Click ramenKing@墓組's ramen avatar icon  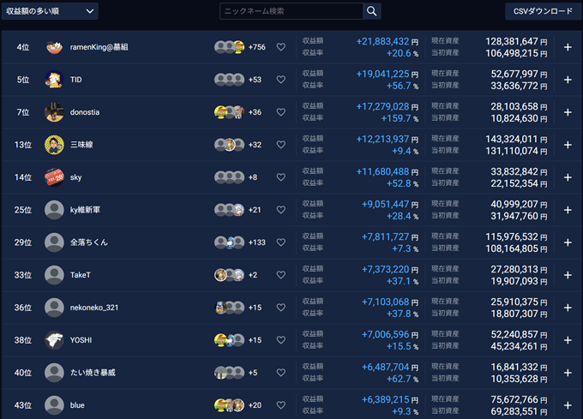55,47
